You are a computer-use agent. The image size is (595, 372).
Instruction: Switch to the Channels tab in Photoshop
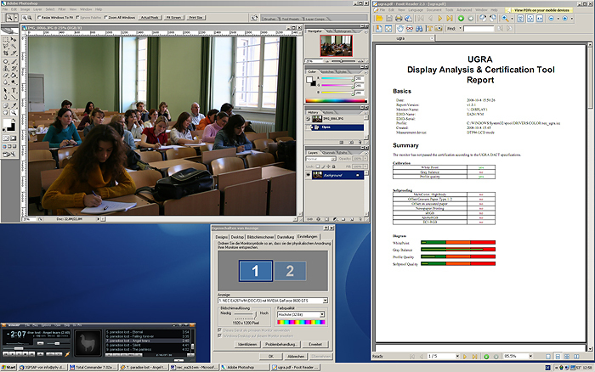(x=329, y=152)
